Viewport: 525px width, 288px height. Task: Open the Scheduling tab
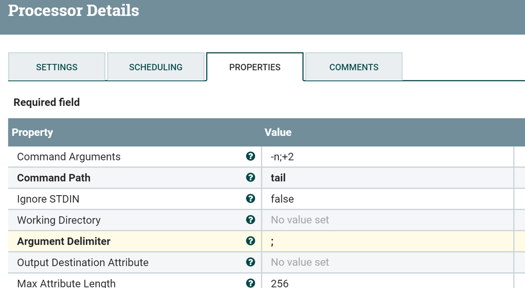click(x=156, y=67)
